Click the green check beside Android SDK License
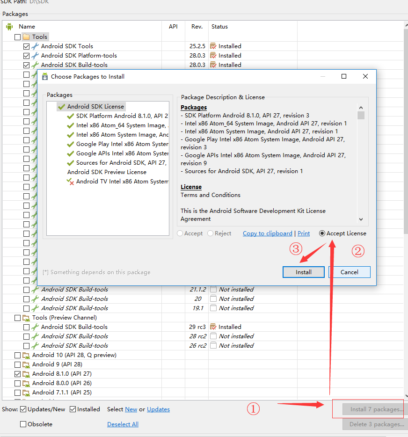 coord(61,107)
